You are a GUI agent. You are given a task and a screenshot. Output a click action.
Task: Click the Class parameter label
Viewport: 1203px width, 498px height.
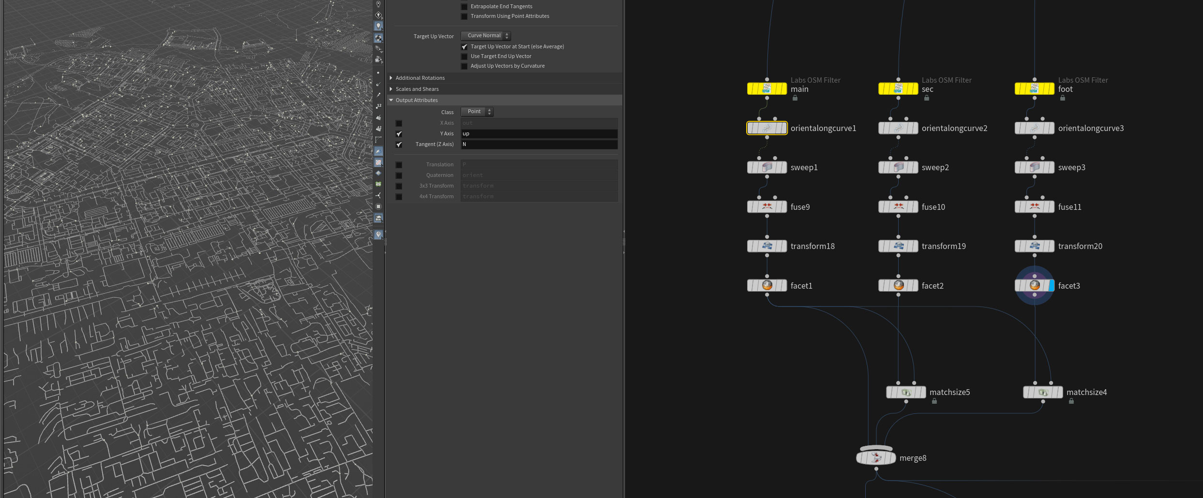coord(447,112)
